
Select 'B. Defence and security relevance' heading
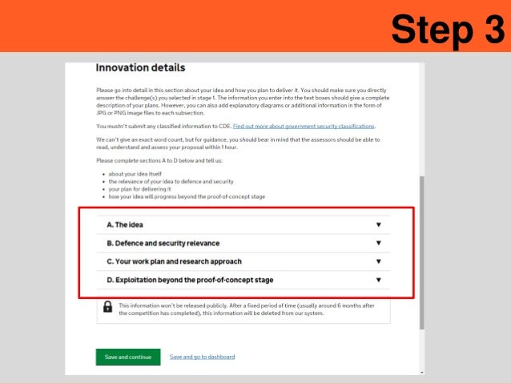pos(163,243)
